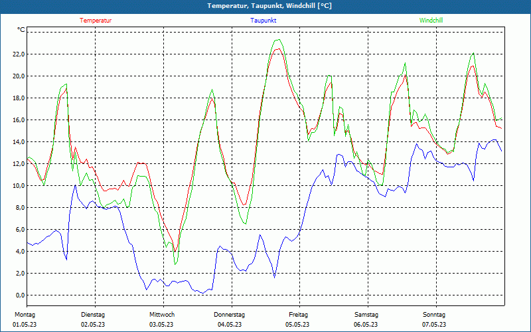This screenshot has height=332, width=531.
Task: Click the '01.05.23' date label
Action: 25,325
